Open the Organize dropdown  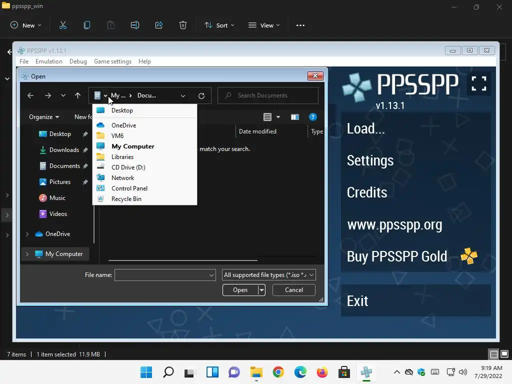tap(44, 117)
